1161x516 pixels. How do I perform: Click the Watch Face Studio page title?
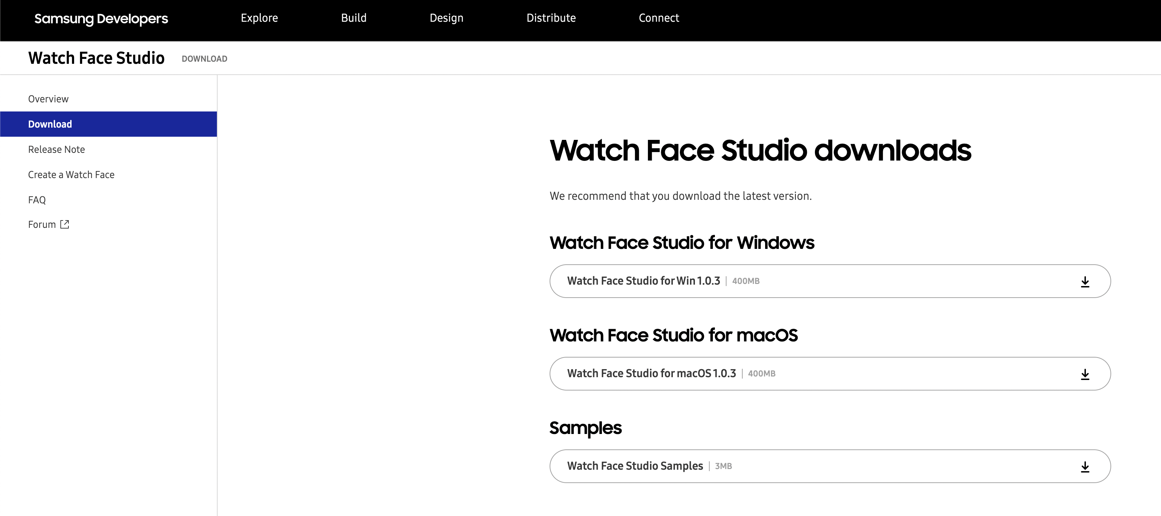(x=97, y=58)
